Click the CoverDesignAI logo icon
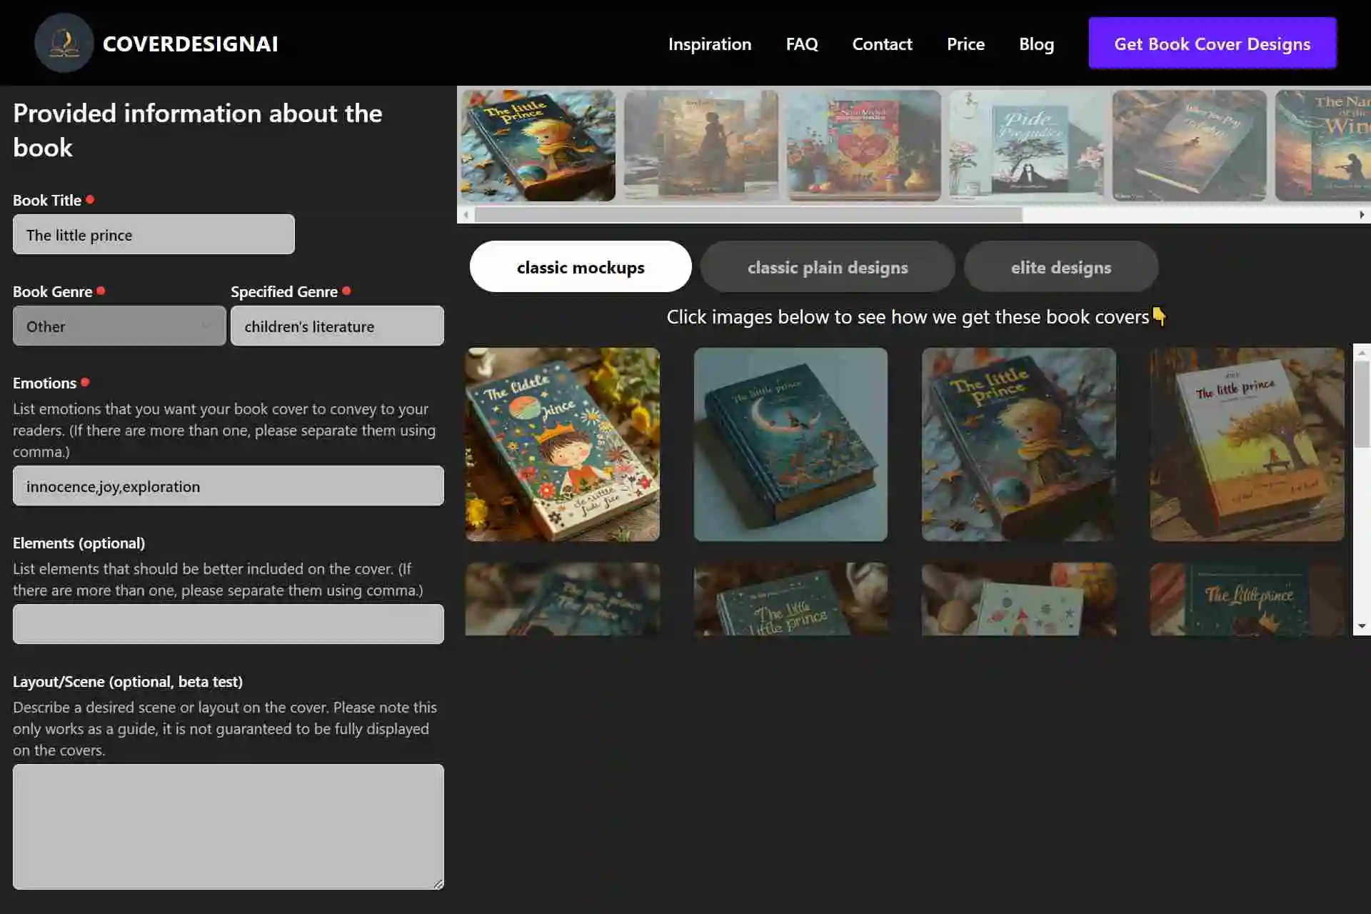Screen dimensions: 1371x914 [64, 43]
